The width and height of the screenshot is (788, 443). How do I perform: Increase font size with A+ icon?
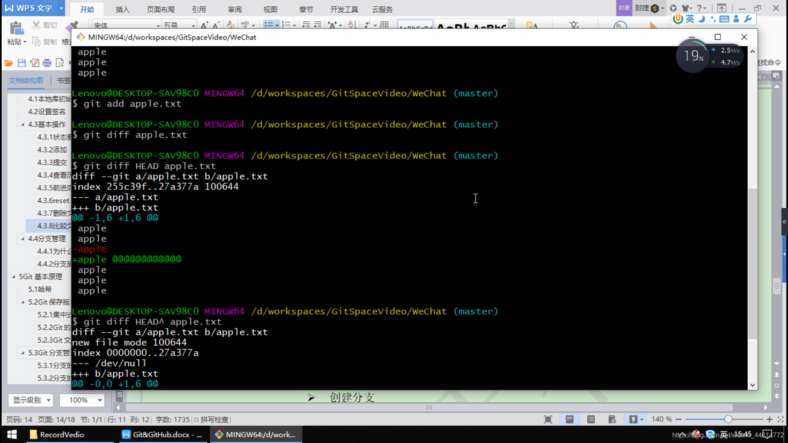pyautogui.click(x=204, y=25)
